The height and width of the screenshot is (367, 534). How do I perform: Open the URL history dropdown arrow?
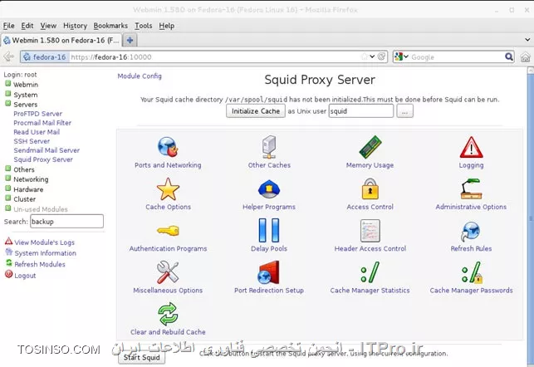click(372, 56)
